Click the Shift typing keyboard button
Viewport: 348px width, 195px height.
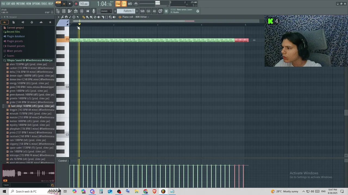click(x=142, y=11)
